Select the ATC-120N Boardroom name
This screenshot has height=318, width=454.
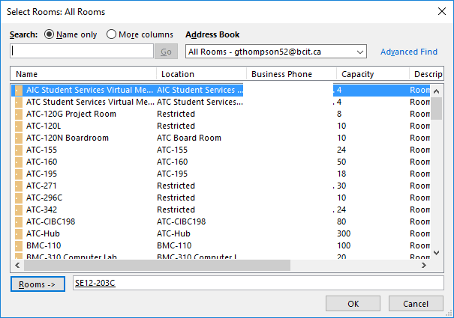pos(68,138)
